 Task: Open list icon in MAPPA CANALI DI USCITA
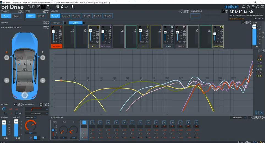[44, 27]
